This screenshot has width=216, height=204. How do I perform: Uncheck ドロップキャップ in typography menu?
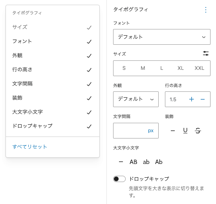click(x=53, y=126)
